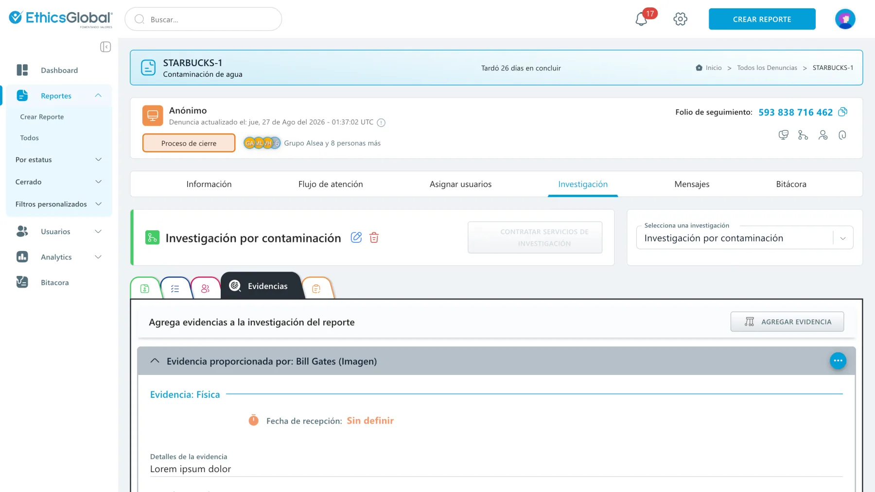
Task: Open the settings gear icon
Action: (x=680, y=19)
